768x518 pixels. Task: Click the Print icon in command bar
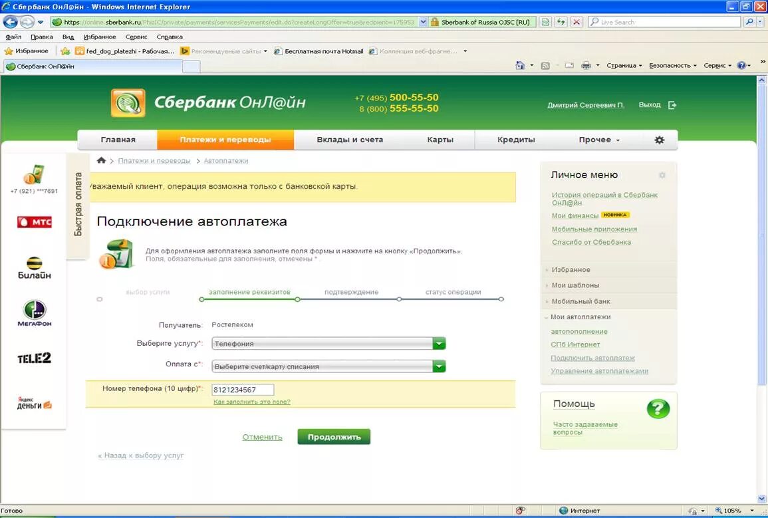click(x=586, y=65)
